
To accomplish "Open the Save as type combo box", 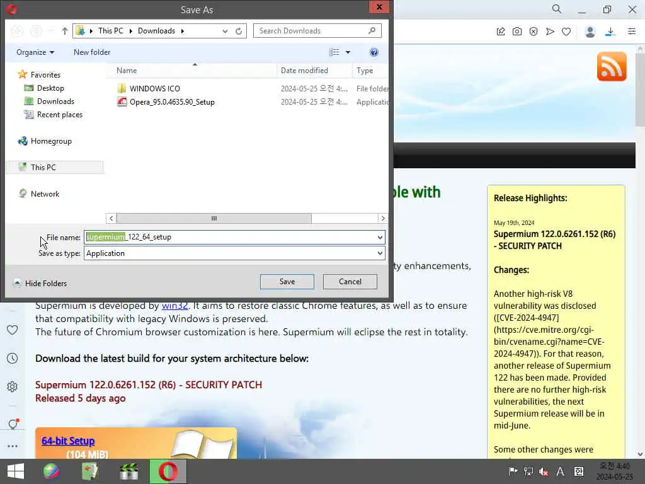I will (234, 253).
